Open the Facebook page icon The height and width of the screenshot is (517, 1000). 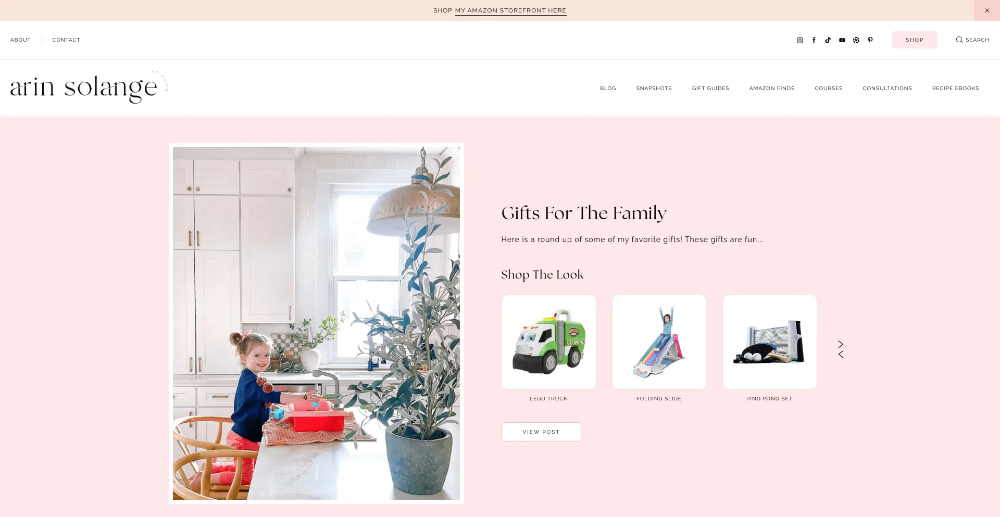814,40
